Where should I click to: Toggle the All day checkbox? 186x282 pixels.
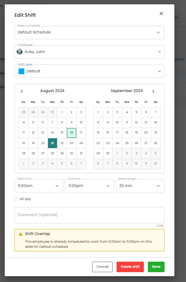(x=16, y=199)
